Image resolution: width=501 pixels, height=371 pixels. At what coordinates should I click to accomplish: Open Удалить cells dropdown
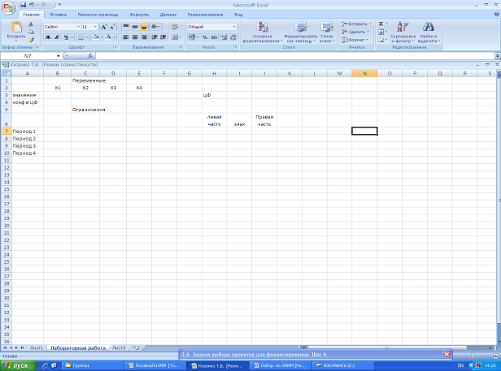(355, 32)
